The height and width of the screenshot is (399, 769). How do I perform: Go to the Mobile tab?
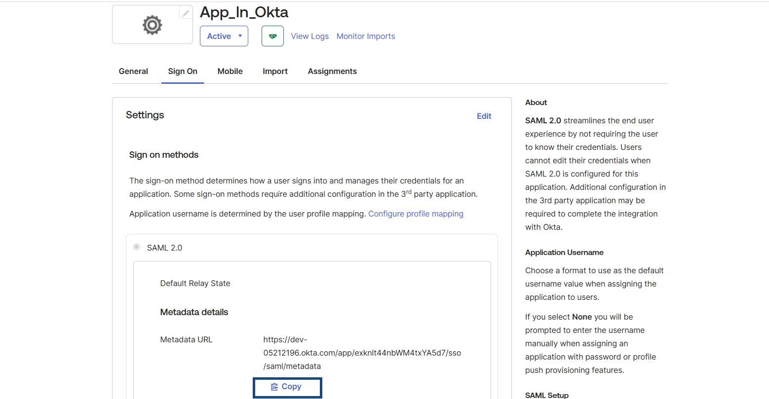[x=230, y=71]
